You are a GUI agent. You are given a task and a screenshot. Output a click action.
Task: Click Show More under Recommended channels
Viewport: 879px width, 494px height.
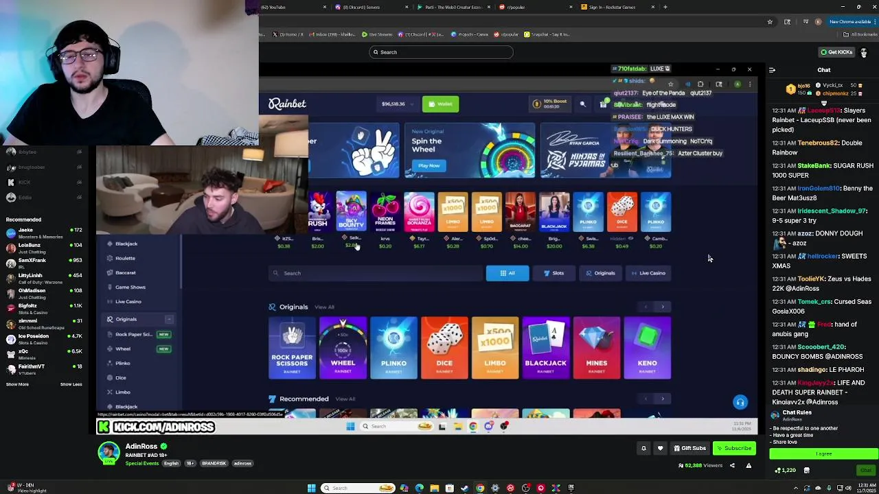pos(17,384)
